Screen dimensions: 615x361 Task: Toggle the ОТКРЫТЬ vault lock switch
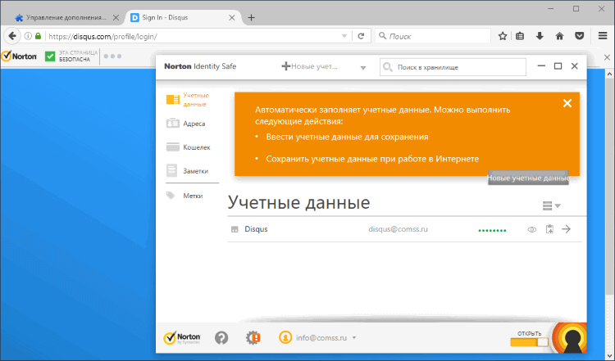click(x=529, y=342)
